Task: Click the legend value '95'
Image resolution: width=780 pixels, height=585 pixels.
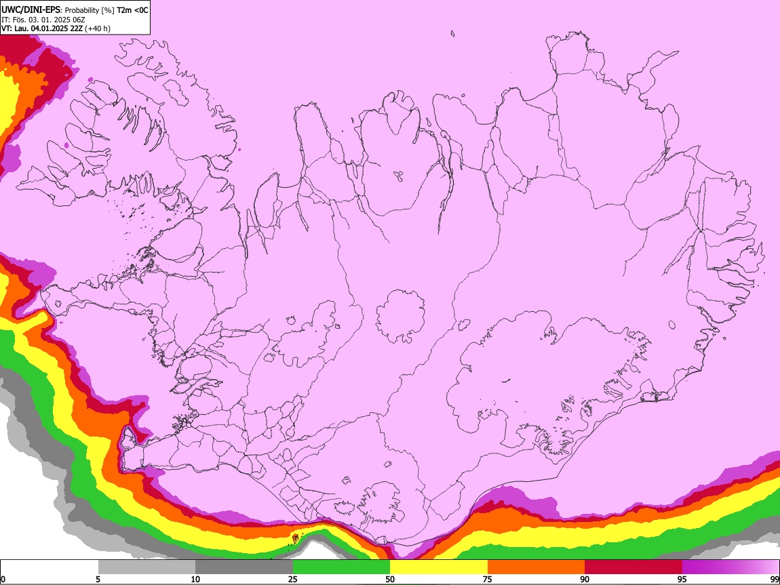Action: [682, 580]
